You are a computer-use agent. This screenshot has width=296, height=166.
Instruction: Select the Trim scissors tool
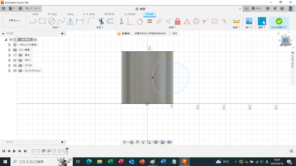101,21
